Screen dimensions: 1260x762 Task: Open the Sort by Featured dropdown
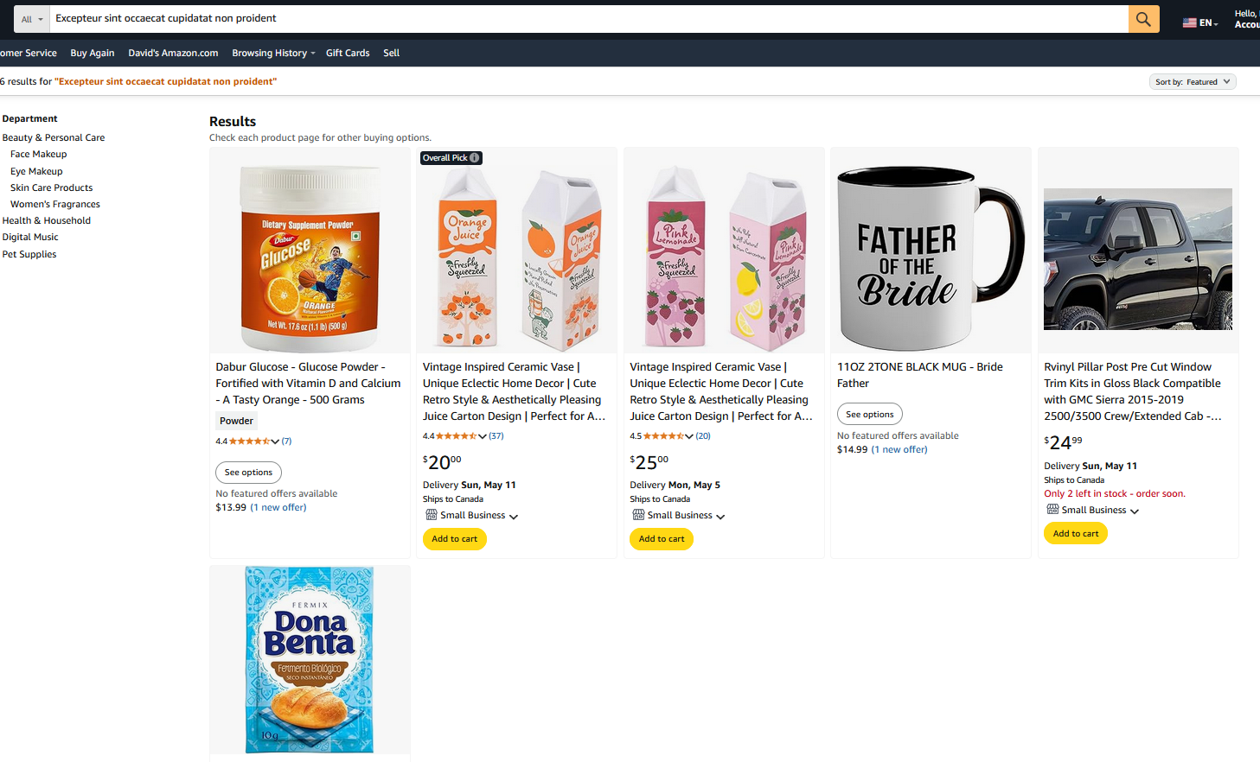[x=1193, y=82]
